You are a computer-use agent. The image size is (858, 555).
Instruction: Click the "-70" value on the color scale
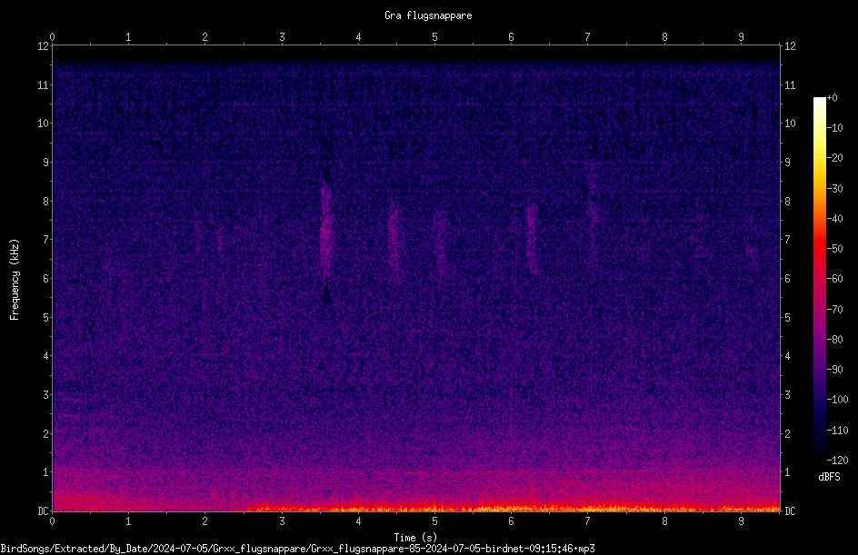click(834, 310)
